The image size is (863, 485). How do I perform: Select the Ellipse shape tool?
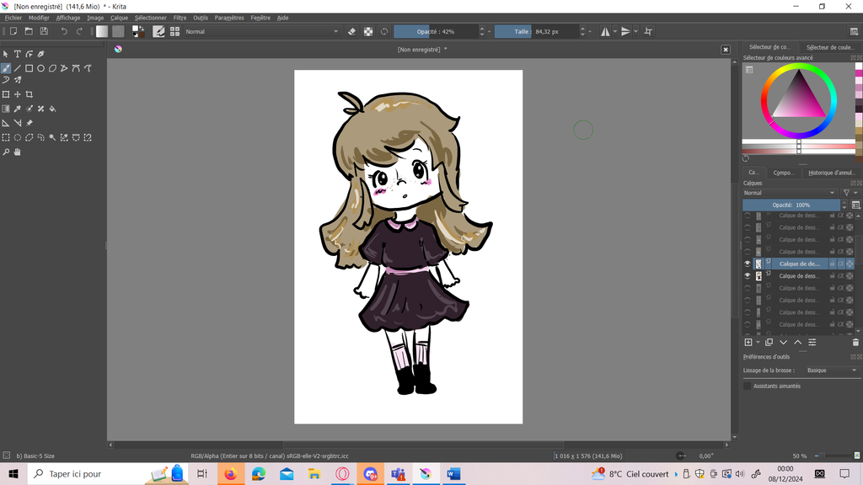coord(40,68)
